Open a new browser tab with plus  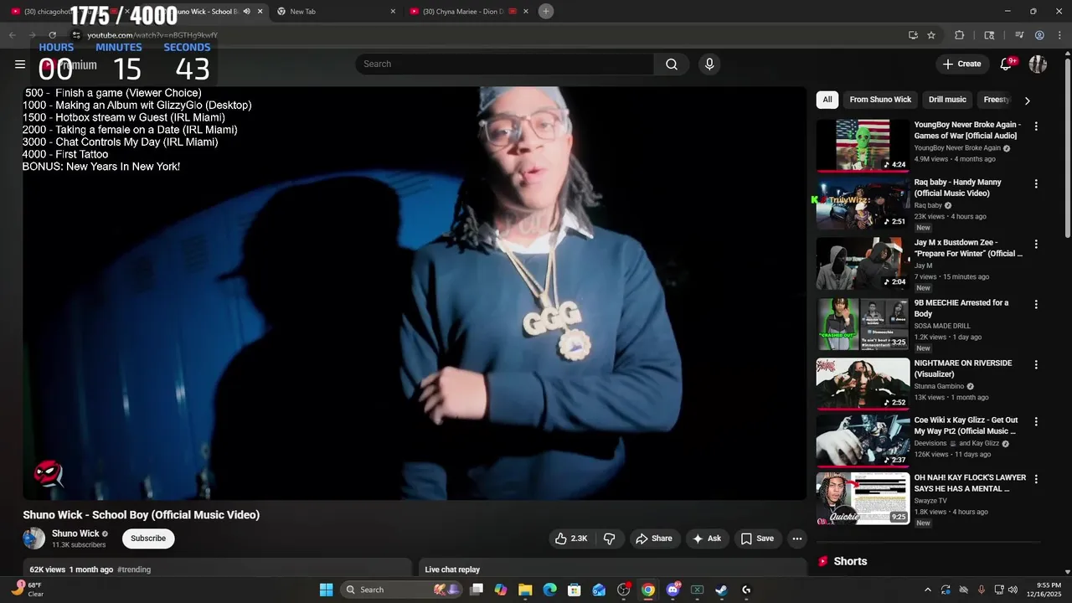tap(546, 11)
